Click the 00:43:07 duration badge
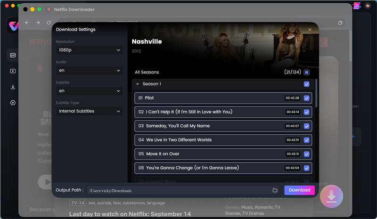This screenshot has width=377, height=219. (x=292, y=126)
